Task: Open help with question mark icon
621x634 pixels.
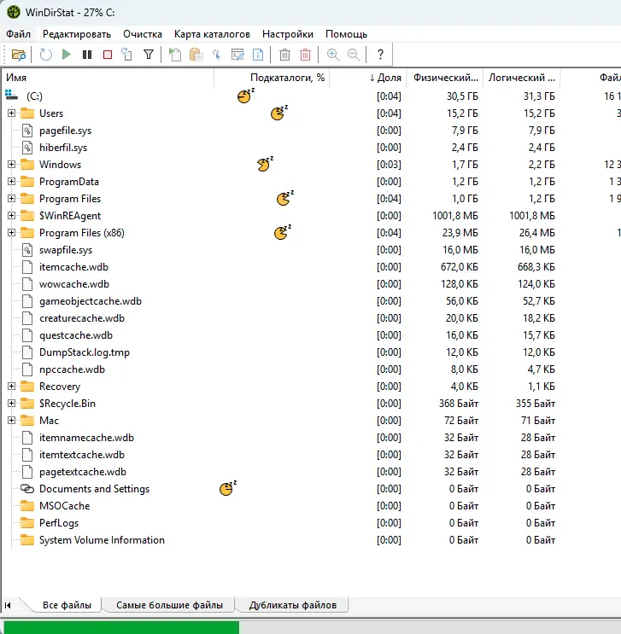Action: coord(380,54)
